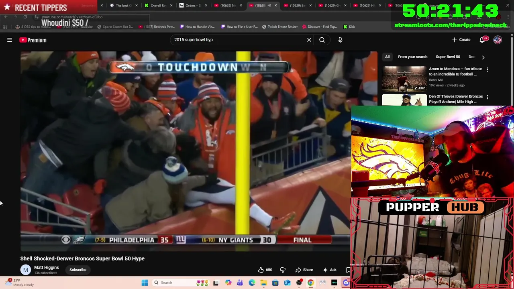
Task: Open options for Amen to Mendoza video
Action: [x=487, y=69]
